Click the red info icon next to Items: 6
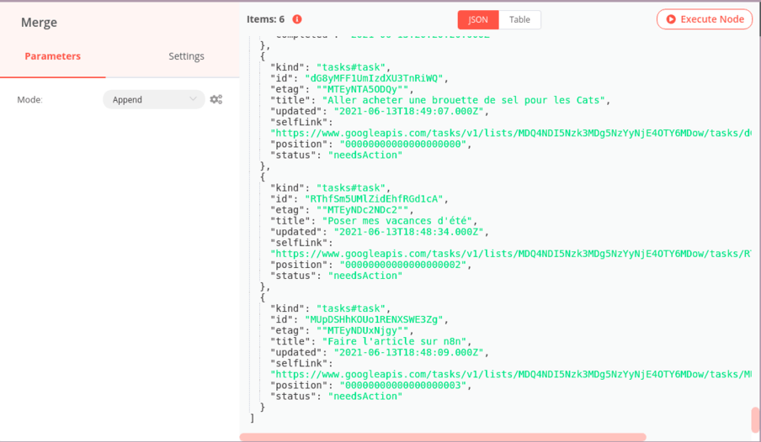 (296, 19)
